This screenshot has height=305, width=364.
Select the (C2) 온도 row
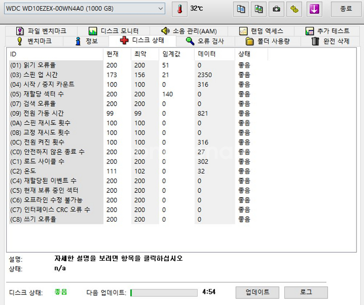pos(138,171)
